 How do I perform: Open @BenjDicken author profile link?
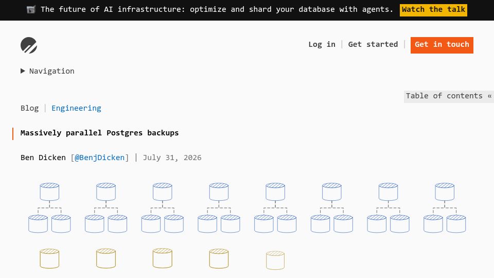[x=99, y=158]
